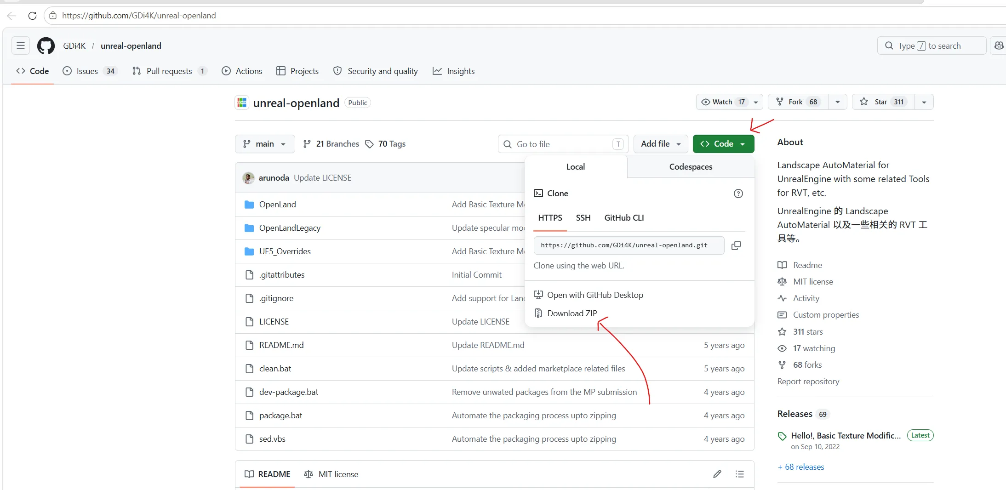Click the browser address bar

click(524, 16)
